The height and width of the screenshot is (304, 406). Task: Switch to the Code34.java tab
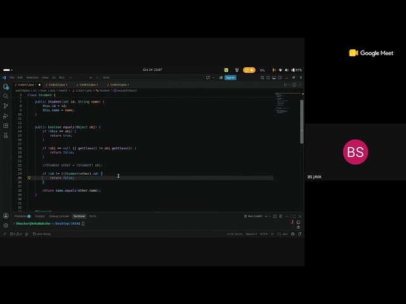pos(119,85)
